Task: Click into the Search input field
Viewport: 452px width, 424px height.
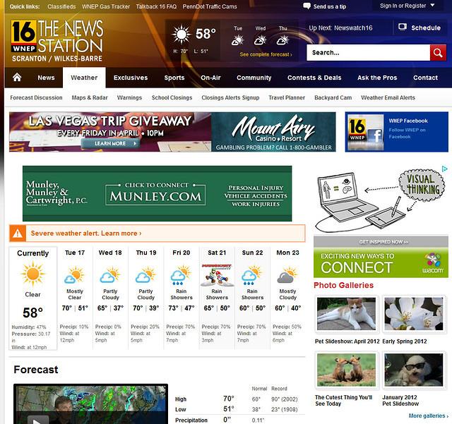Action: click(x=368, y=53)
